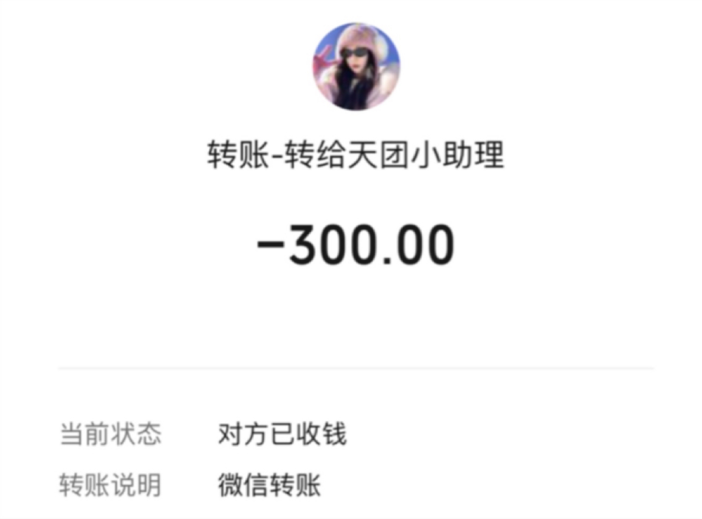Tap 微信 at start of description value
702x519 pixels.
[x=244, y=485]
